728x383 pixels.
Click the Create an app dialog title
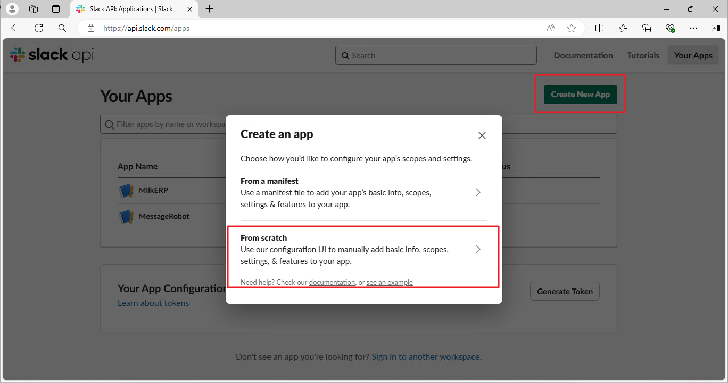tap(277, 134)
